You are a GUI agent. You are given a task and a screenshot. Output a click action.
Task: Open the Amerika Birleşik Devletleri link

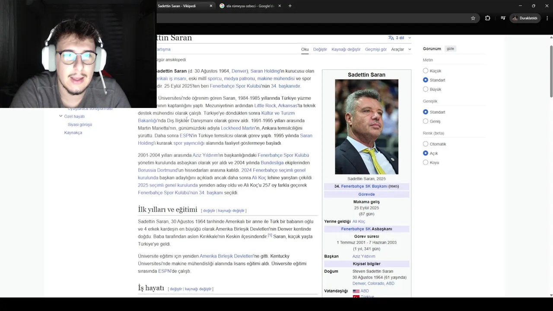pos(226,256)
